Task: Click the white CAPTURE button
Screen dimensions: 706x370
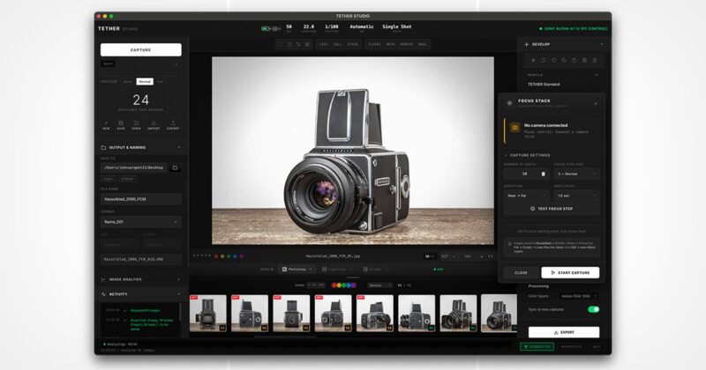Action: pyautogui.click(x=141, y=50)
